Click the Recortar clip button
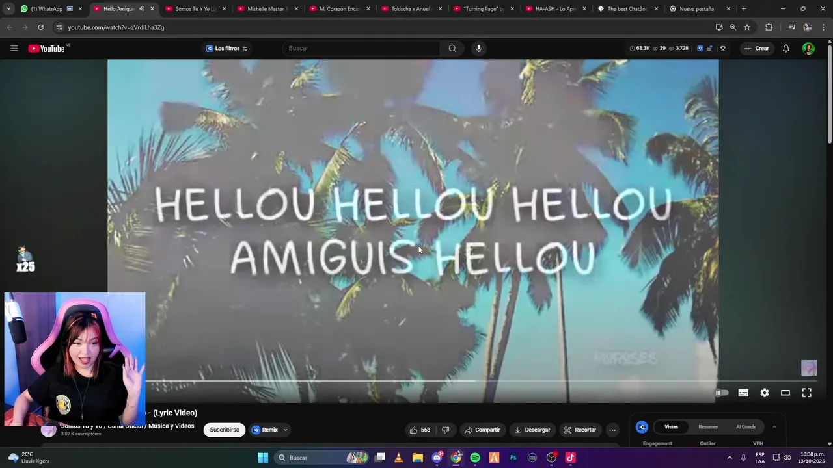The width and height of the screenshot is (833, 468). 580,430
